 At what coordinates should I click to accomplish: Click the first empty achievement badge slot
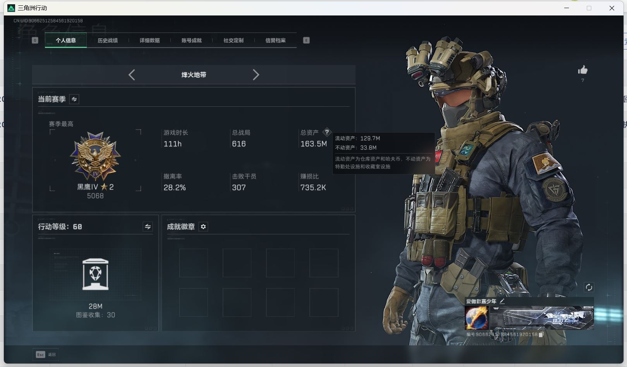pyautogui.click(x=194, y=263)
